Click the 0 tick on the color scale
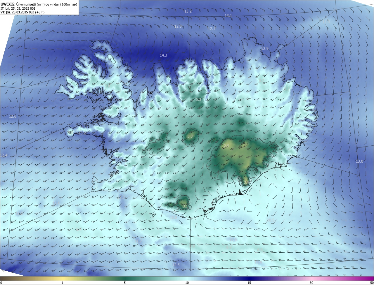This screenshot has height=285, width=374. coord(1,283)
